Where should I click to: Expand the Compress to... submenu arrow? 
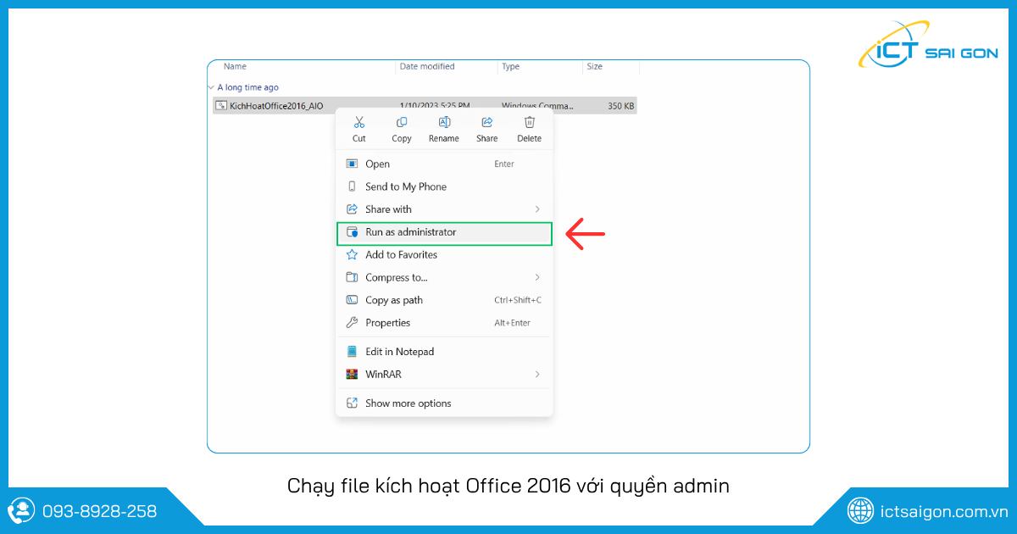[x=537, y=277]
